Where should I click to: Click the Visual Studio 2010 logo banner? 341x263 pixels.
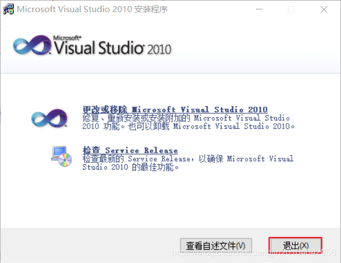[92, 45]
